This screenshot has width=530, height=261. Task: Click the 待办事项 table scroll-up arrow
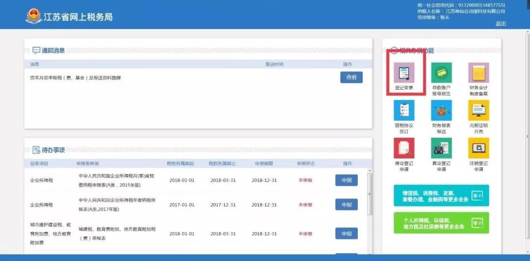370,171
